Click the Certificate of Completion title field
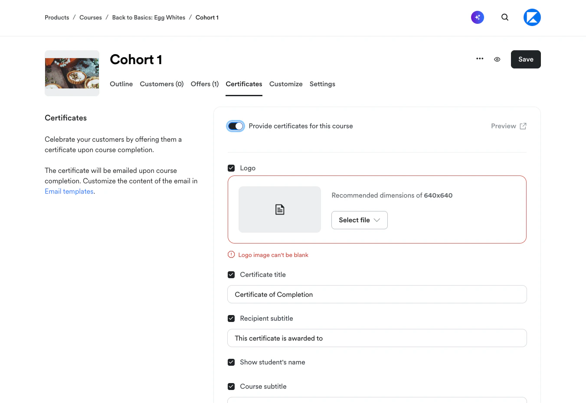Viewport: 586px width, 403px height. coord(377,295)
